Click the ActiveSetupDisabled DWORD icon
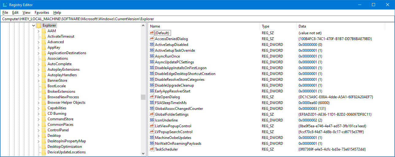This screenshot has width=395, height=157. (x=152, y=45)
